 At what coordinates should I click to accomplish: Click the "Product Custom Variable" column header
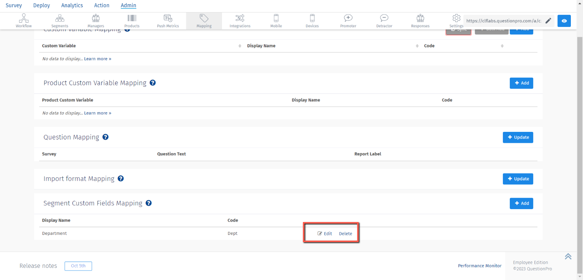pos(68,100)
